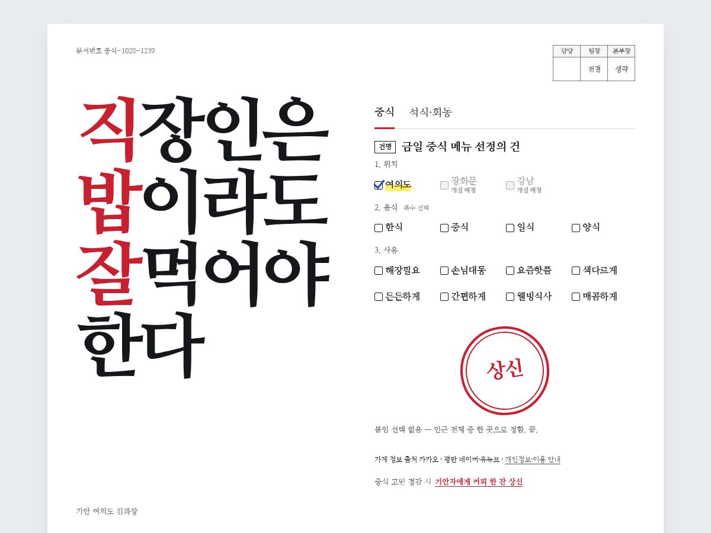Enable the 든든하게 reason checkbox
The image size is (711, 533).
click(379, 297)
